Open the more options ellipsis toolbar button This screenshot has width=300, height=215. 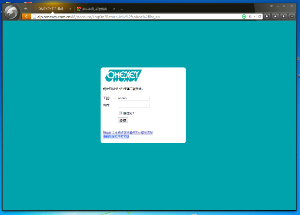(292, 17)
